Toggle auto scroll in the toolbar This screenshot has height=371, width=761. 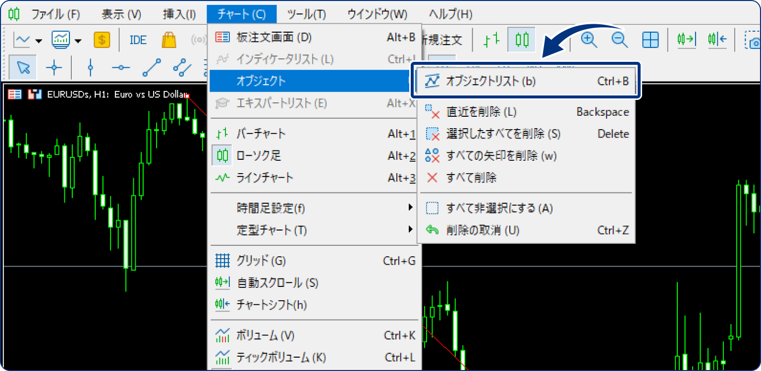(686, 40)
